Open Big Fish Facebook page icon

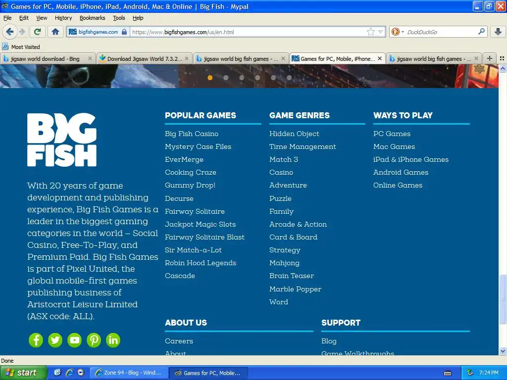coord(36,340)
